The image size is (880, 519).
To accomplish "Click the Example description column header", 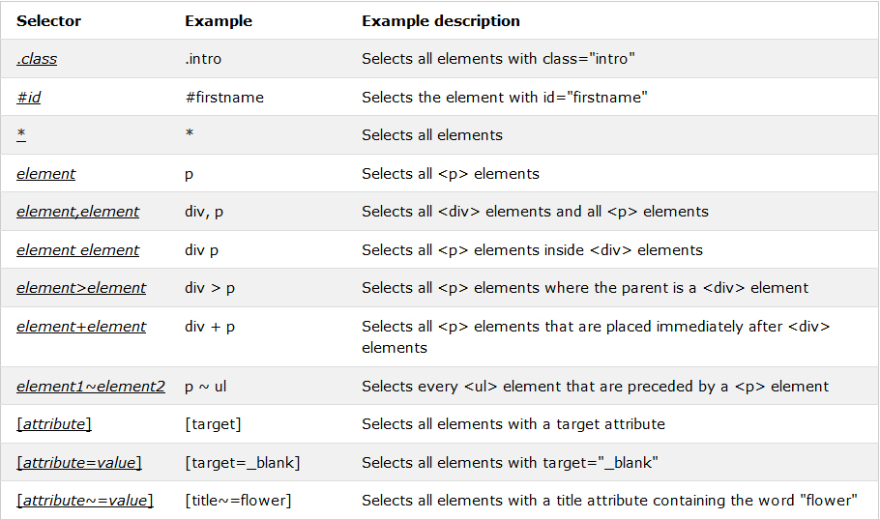I will [441, 21].
